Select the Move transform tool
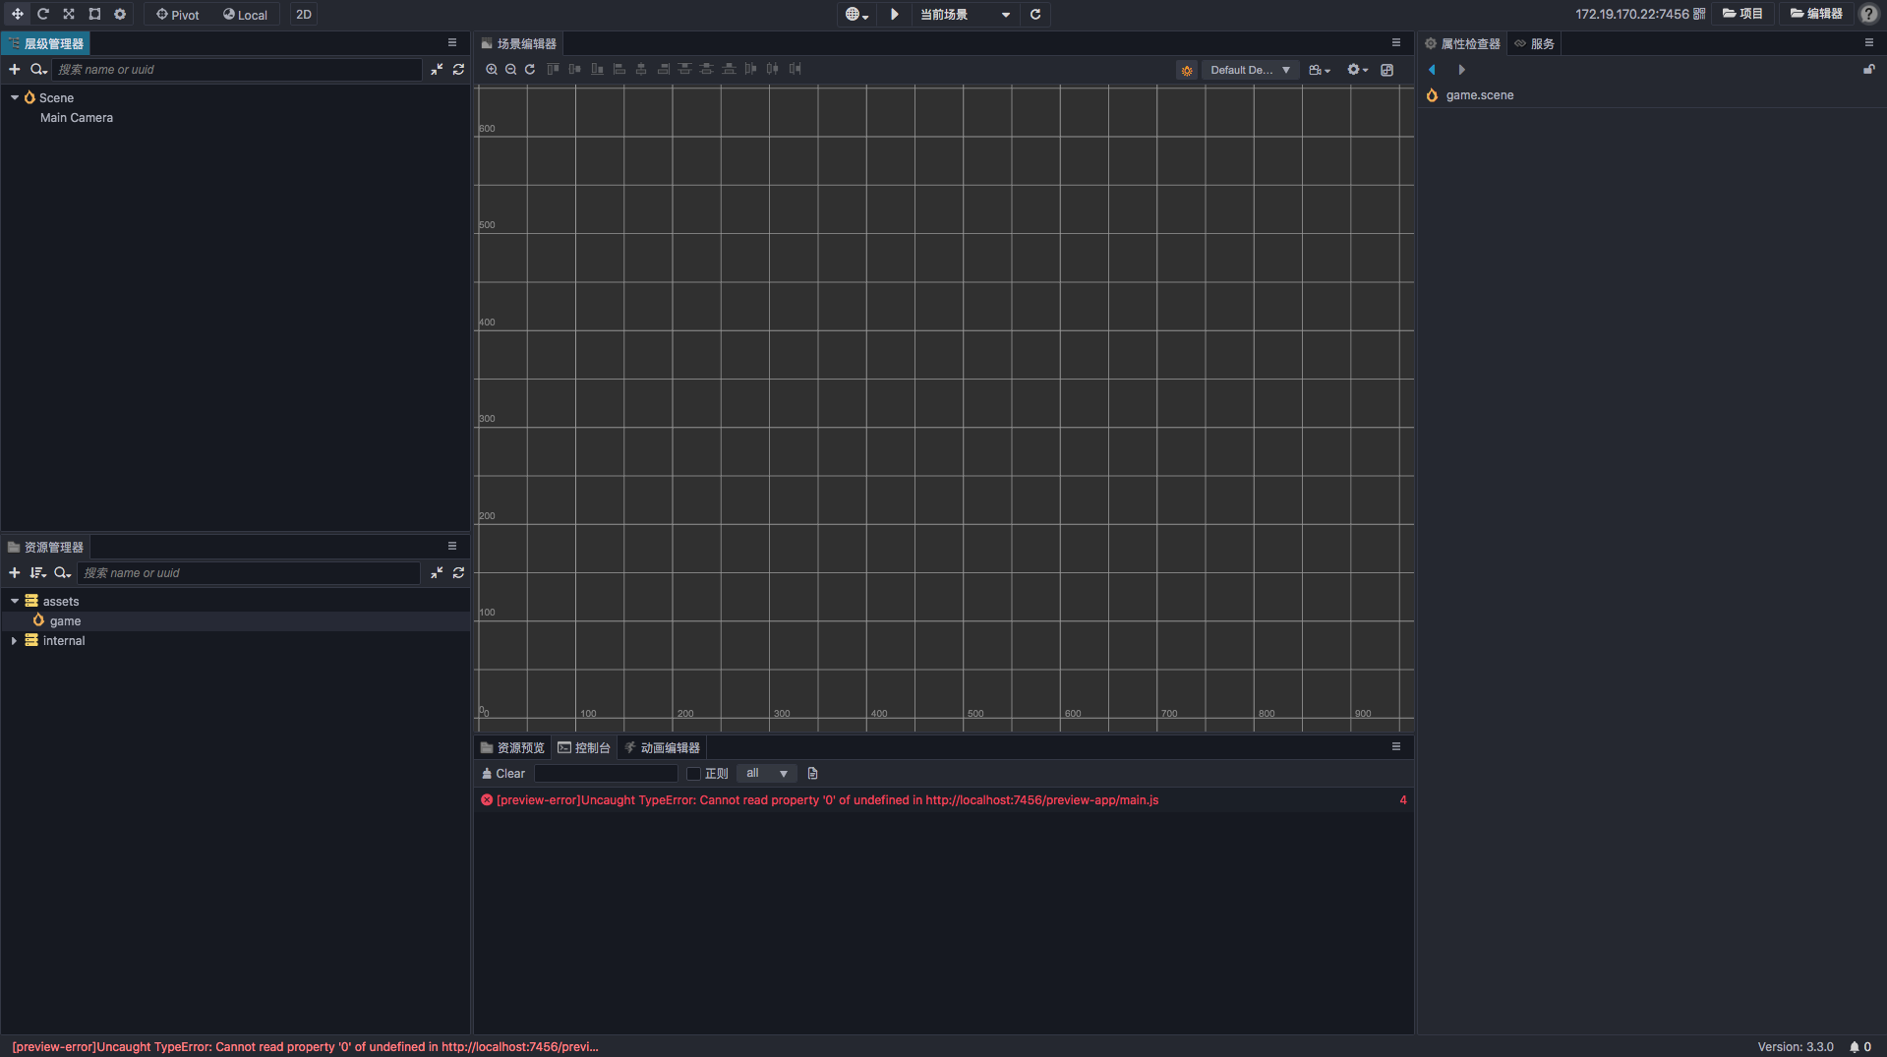Image resolution: width=1887 pixels, height=1057 pixels. tap(17, 14)
